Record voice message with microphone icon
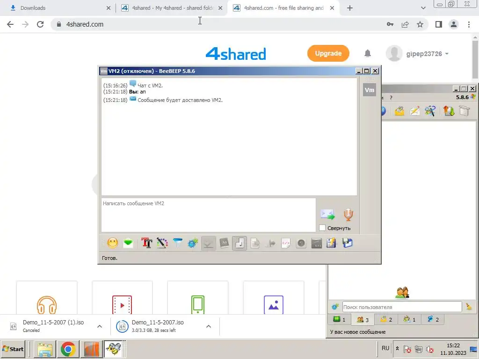This screenshot has width=479, height=359. [348, 215]
